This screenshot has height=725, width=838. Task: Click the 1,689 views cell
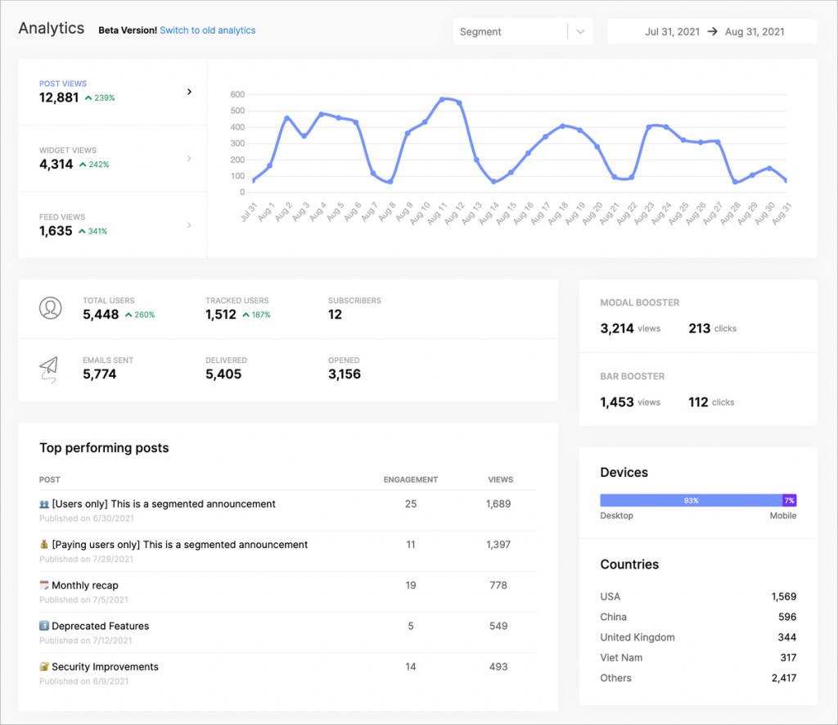click(498, 504)
